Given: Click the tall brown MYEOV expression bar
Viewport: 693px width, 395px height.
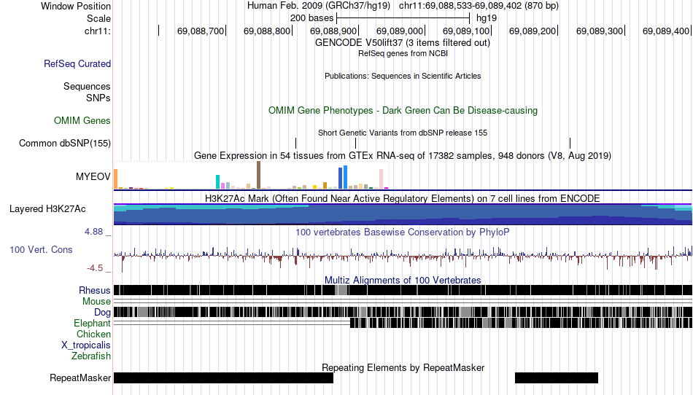Looking at the screenshot, I should 258,175.
